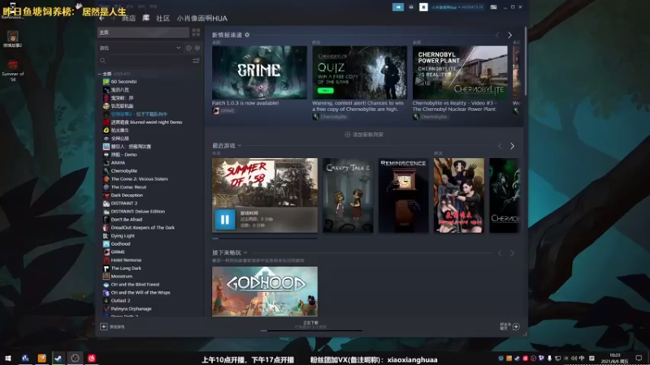Open friends and chat plus icon
This screenshot has height=365, width=650.
point(516,327)
